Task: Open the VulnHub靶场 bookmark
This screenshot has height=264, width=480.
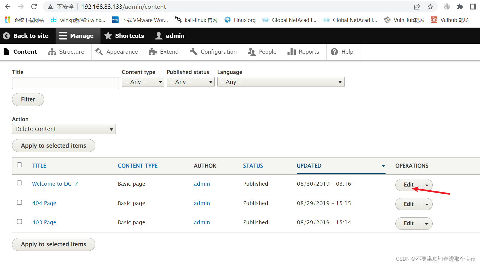Action: (x=404, y=20)
